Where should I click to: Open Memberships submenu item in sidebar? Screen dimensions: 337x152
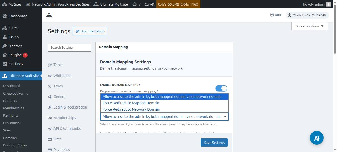click(13, 108)
